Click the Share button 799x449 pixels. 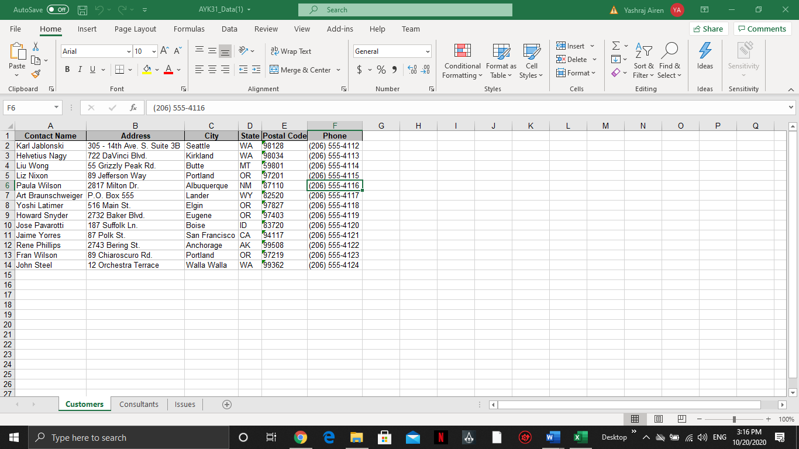pyautogui.click(x=708, y=28)
